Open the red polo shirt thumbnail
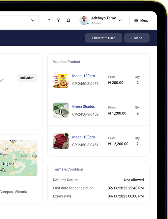The image size is (168, 219). pos(61,141)
